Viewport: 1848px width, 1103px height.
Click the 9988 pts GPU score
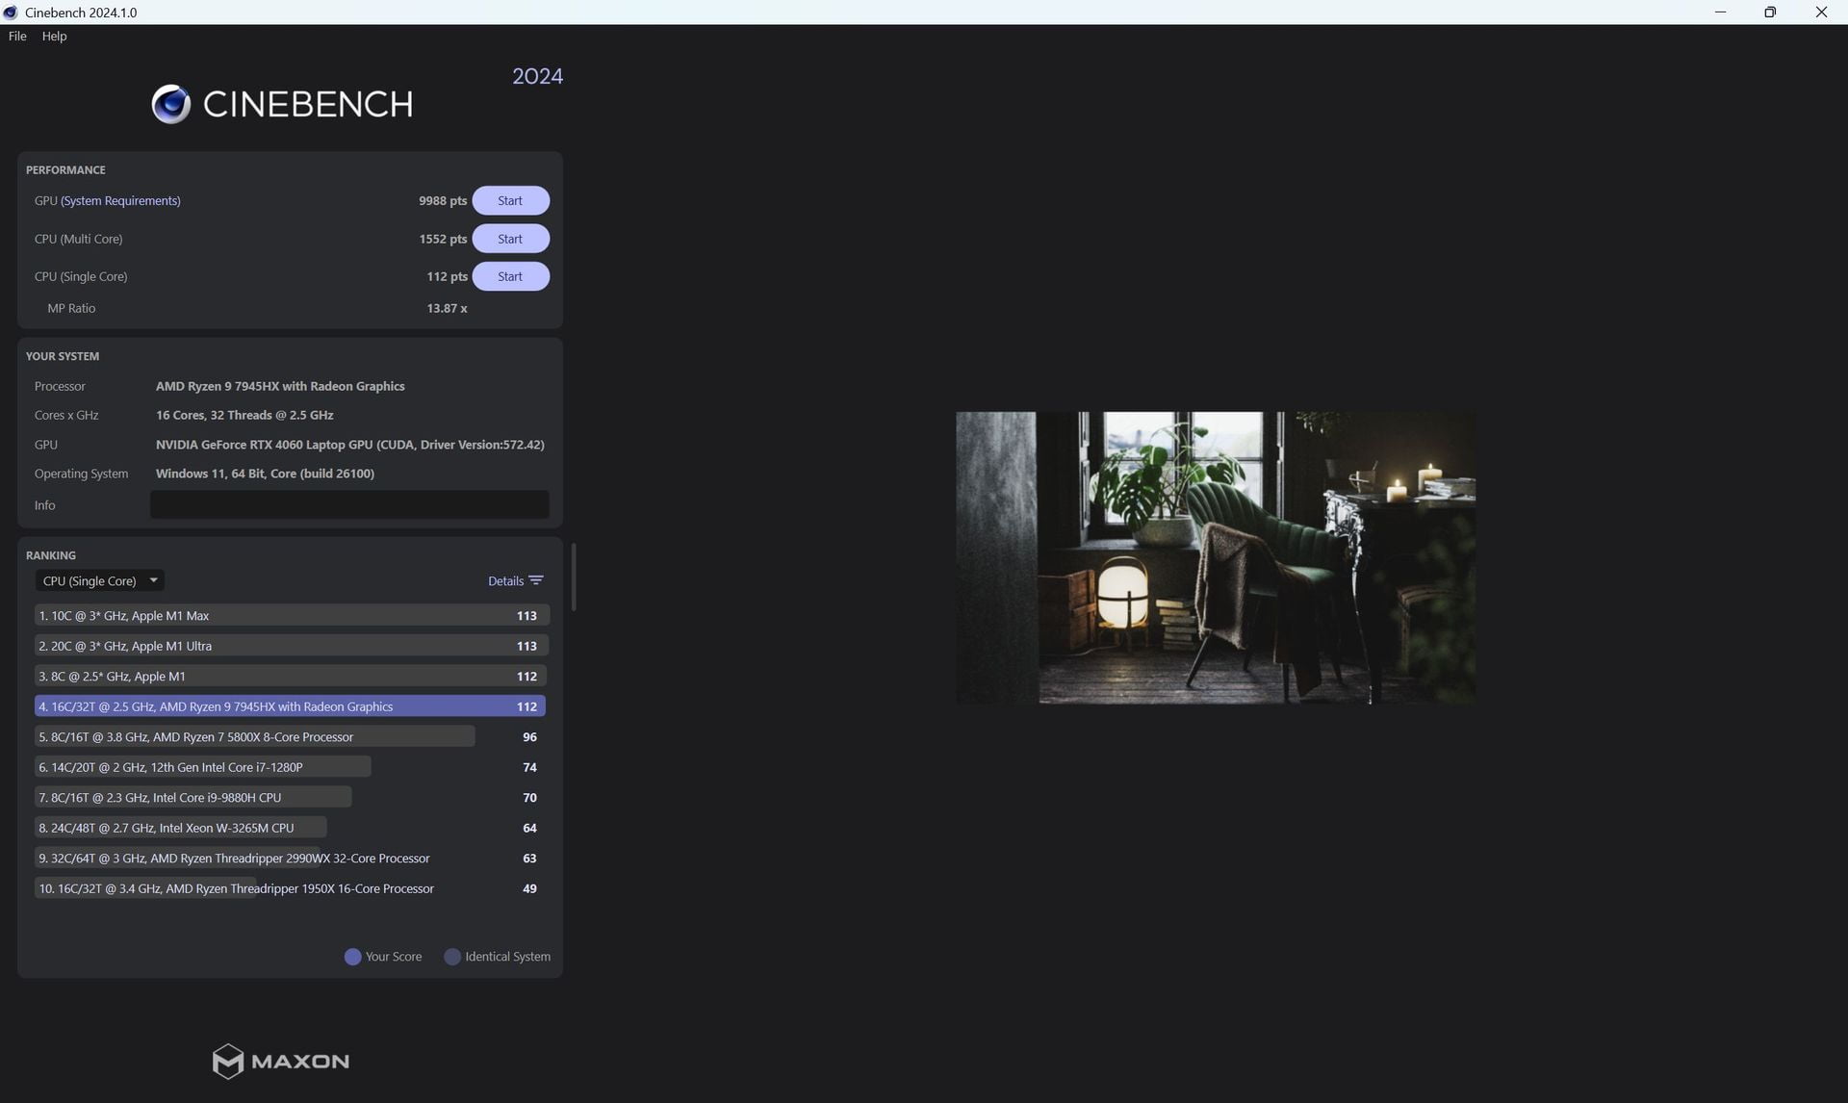pyautogui.click(x=443, y=200)
